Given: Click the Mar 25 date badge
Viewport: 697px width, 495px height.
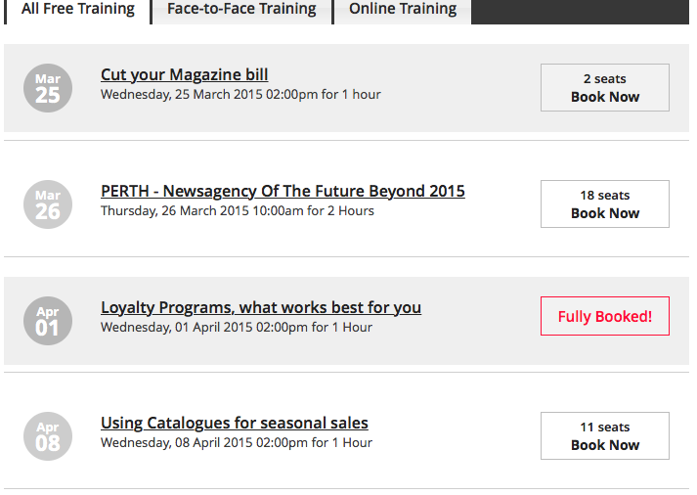Looking at the screenshot, I should 47,88.
